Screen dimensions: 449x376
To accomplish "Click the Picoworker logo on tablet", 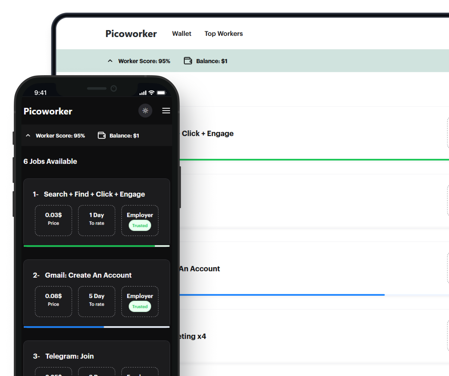I will [x=131, y=34].
